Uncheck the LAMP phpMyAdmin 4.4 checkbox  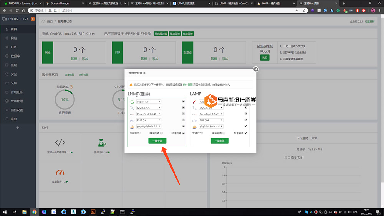246,126
